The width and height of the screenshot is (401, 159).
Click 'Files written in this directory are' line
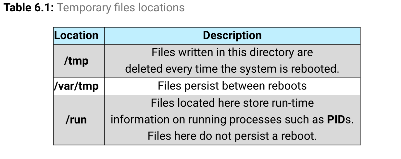point(232,52)
